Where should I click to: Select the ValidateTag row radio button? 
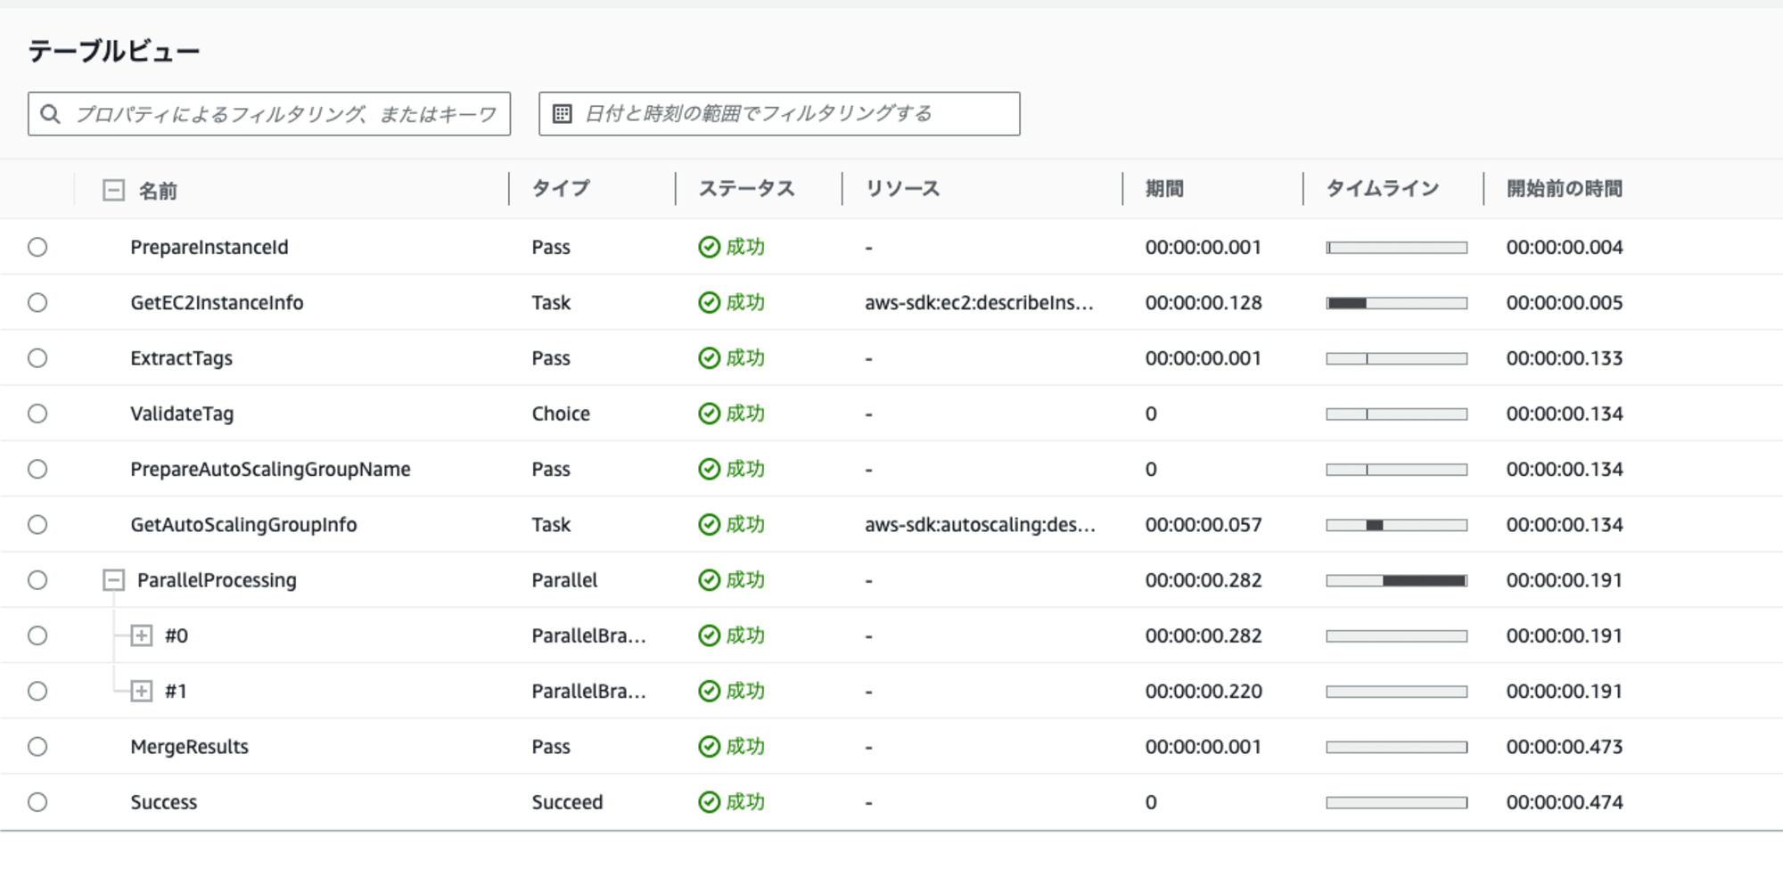pos(37,414)
